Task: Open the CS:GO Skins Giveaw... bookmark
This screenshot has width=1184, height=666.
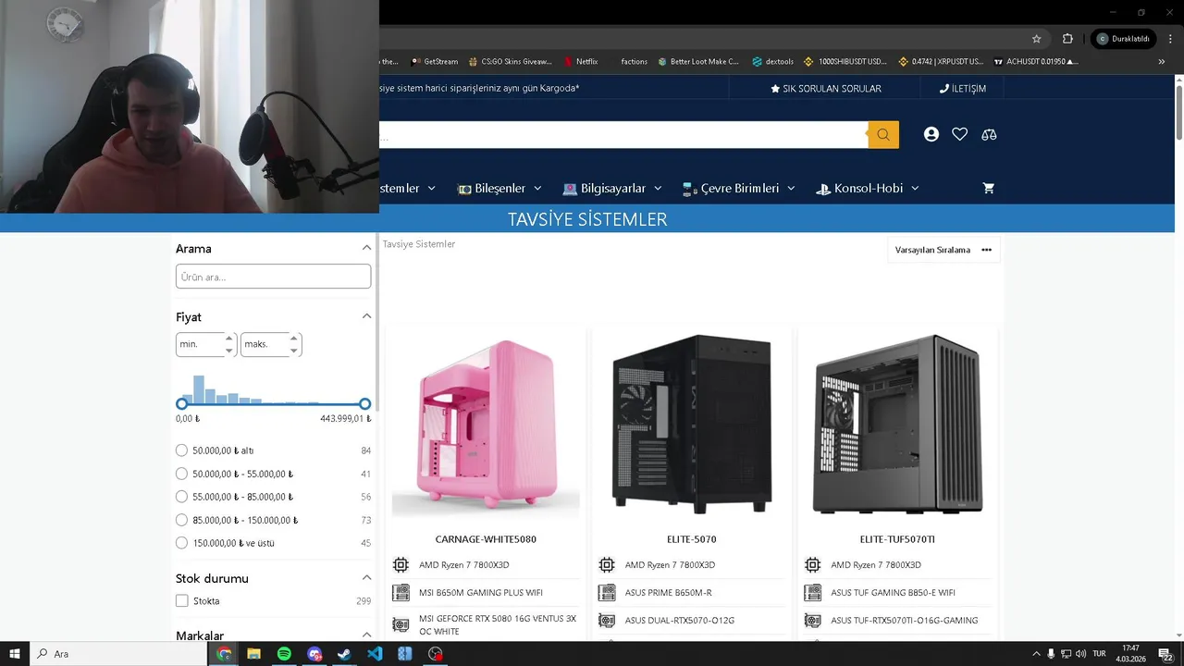Action: pos(511,62)
